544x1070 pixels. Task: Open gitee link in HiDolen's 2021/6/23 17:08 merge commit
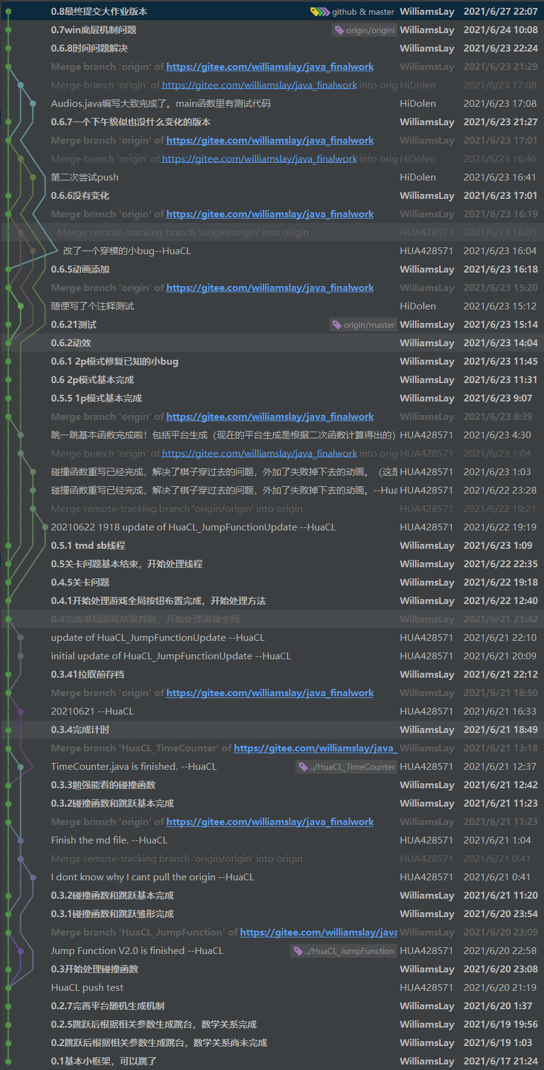pos(259,85)
